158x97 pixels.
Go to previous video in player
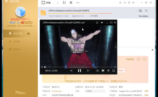(71, 70)
